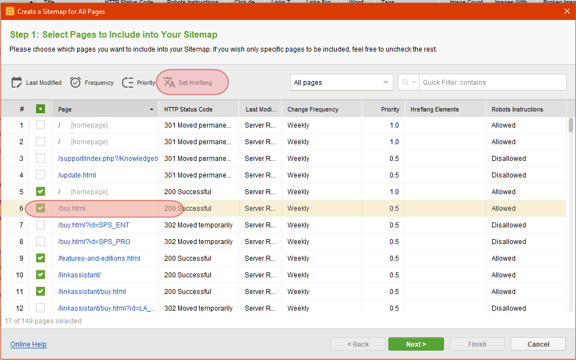Click into the Quick Filter text field
The height and width of the screenshot is (360, 576).
click(x=492, y=82)
